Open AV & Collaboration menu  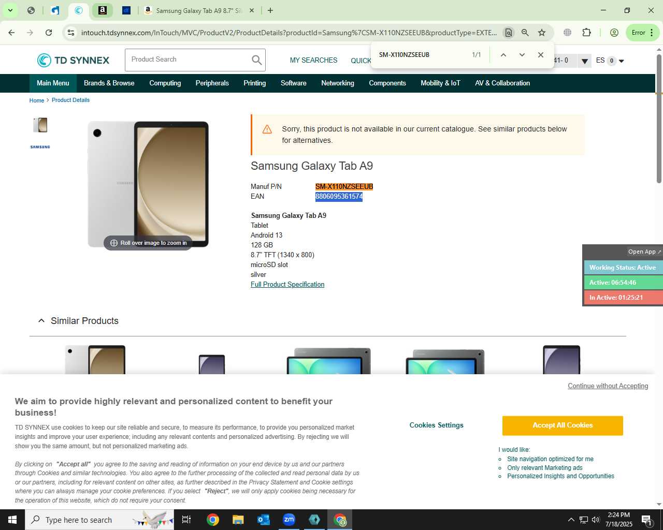click(502, 83)
